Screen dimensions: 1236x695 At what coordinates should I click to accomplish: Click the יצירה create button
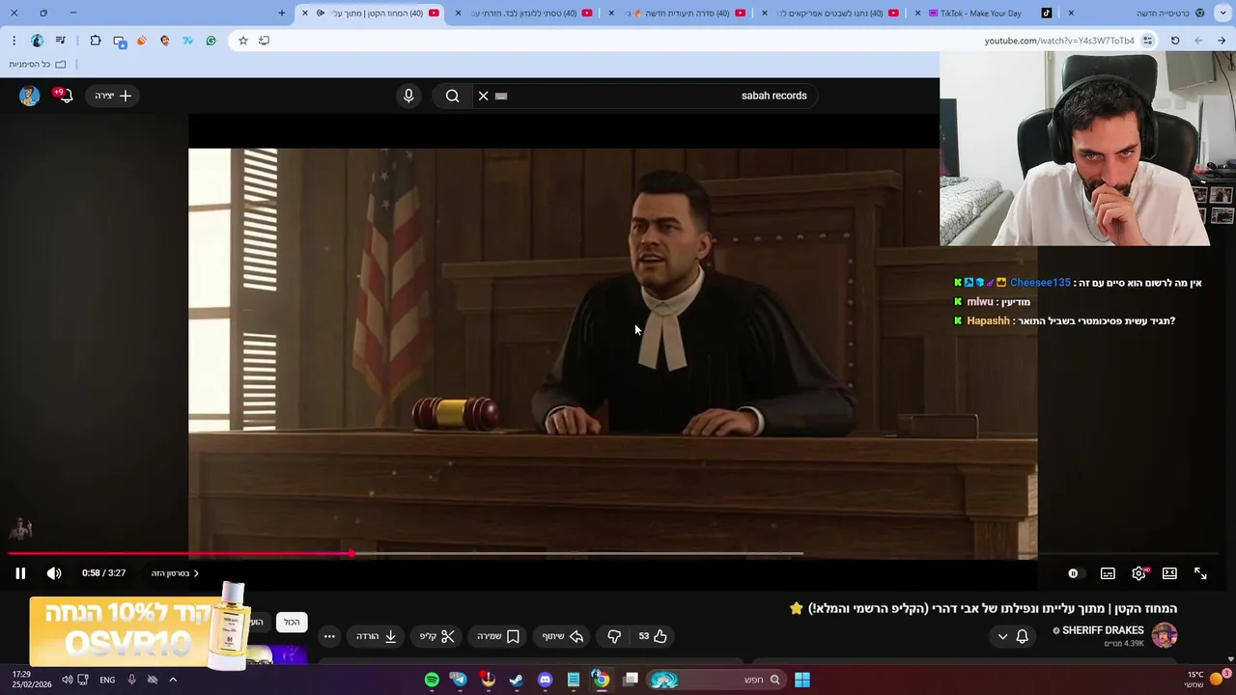click(113, 96)
